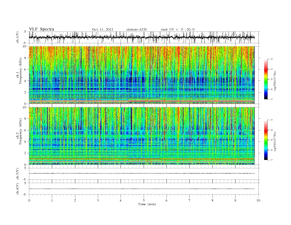Click the time axis tick label '10'
291x225 pixels.
click(x=258, y=200)
